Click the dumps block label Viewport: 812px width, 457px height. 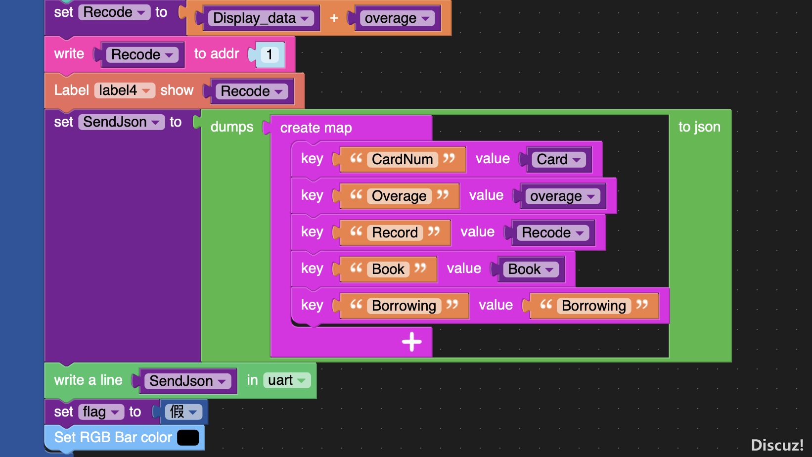click(x=232, y=127)
